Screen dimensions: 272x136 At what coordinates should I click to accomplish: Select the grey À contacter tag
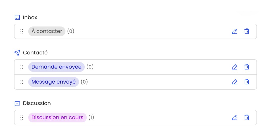click(x=47, y=31)
